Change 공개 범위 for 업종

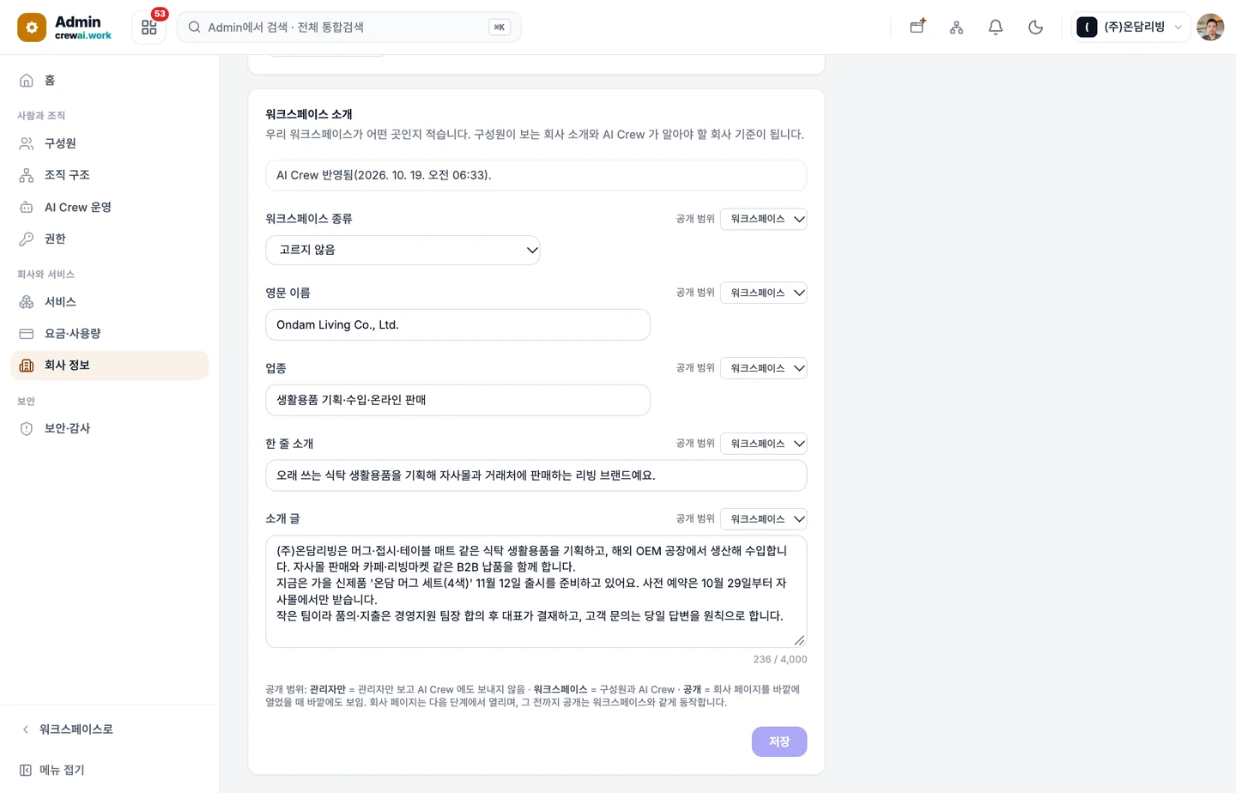tap(763, 368)
